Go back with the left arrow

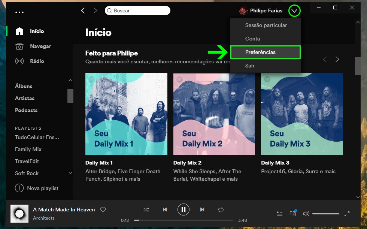pos(83,10)
